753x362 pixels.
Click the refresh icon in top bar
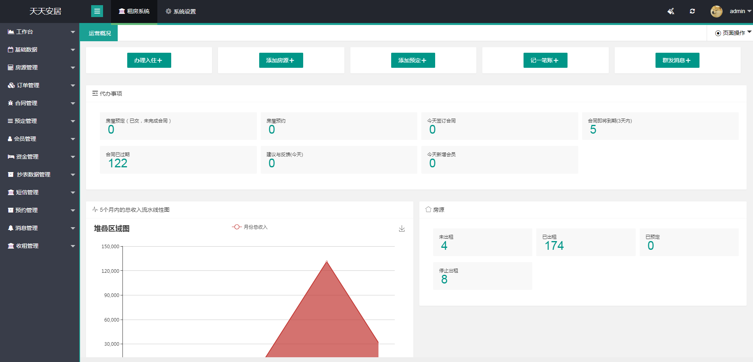tap(692, 11)
